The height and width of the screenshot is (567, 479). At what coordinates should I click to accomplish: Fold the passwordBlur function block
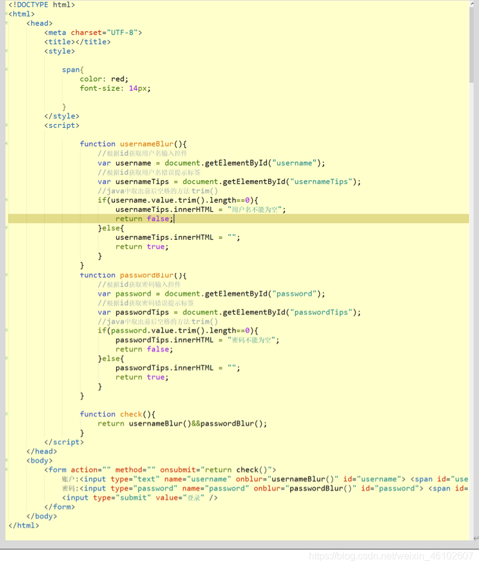[x=7, y=275]
